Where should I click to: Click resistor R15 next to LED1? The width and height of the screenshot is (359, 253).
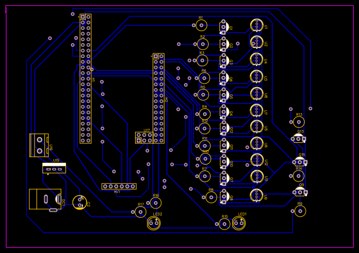click(x=225, y=224)
